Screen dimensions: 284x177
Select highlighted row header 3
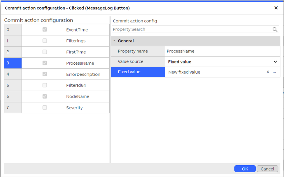coord(13,63)
